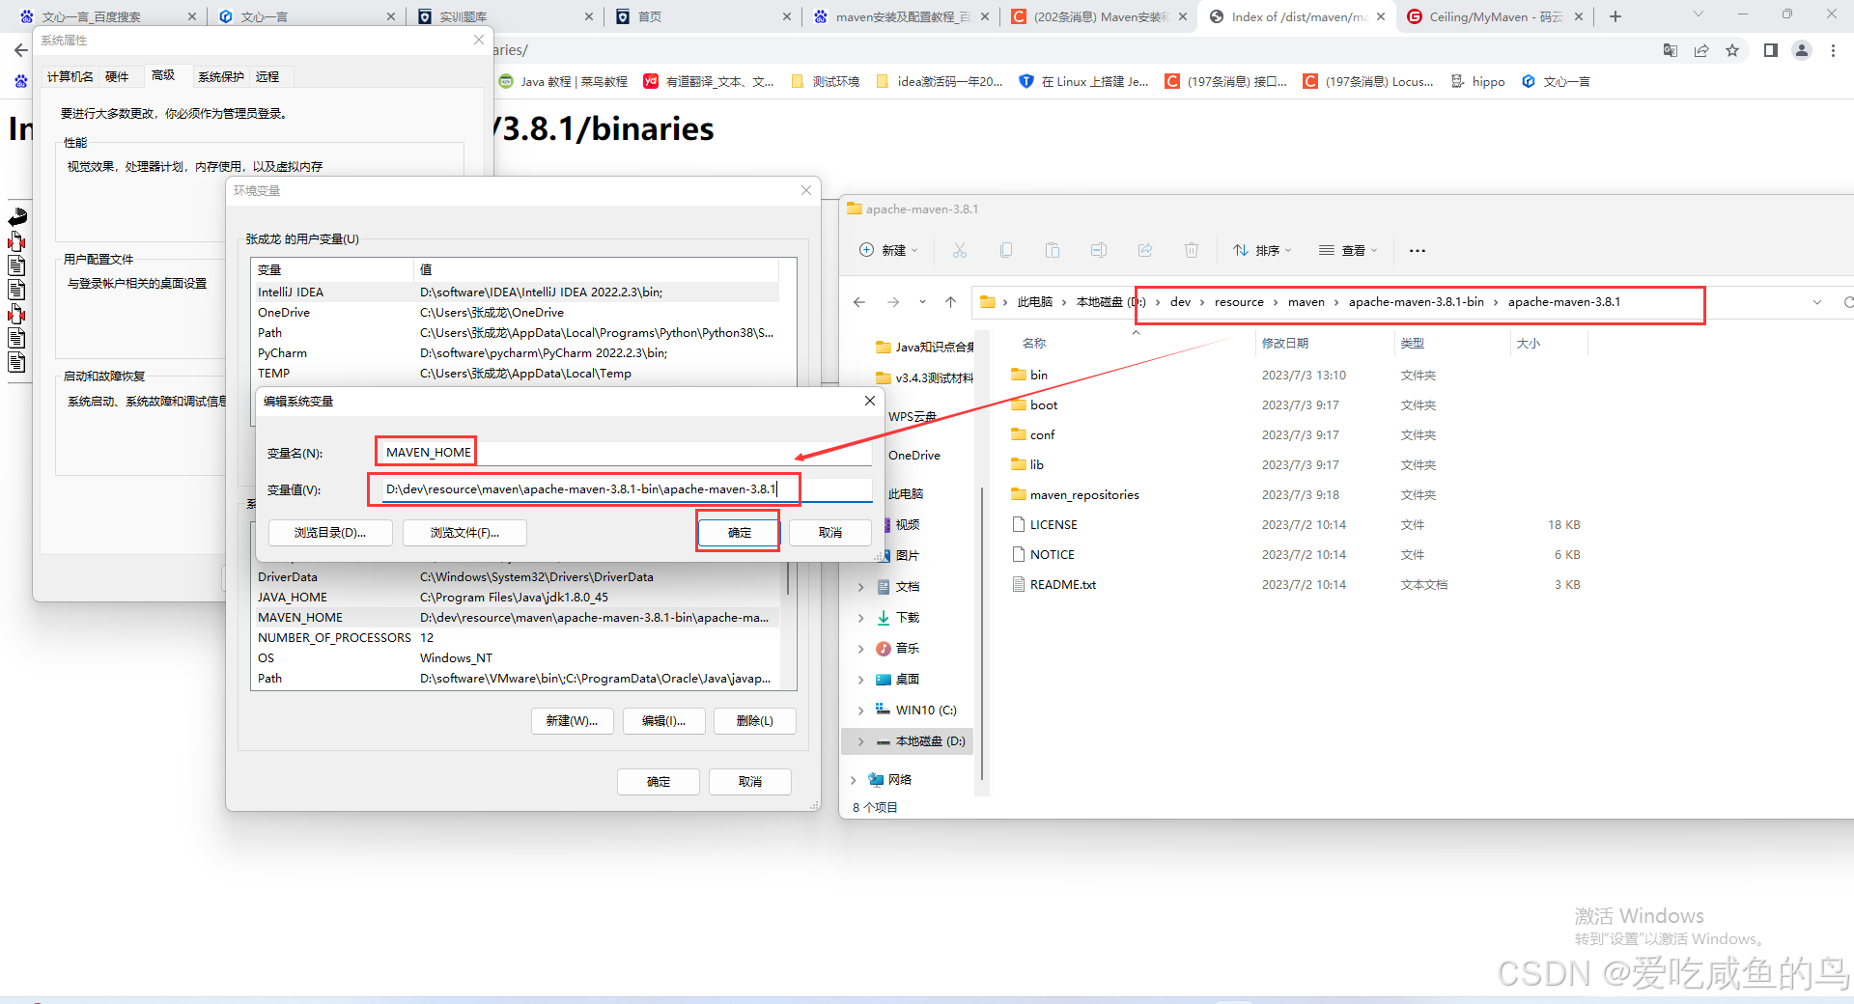Click the 'maven' breadcrumb segment
This screenshot has height=1004, width=1854.
pyautogui.click(x=1306, y=302)
